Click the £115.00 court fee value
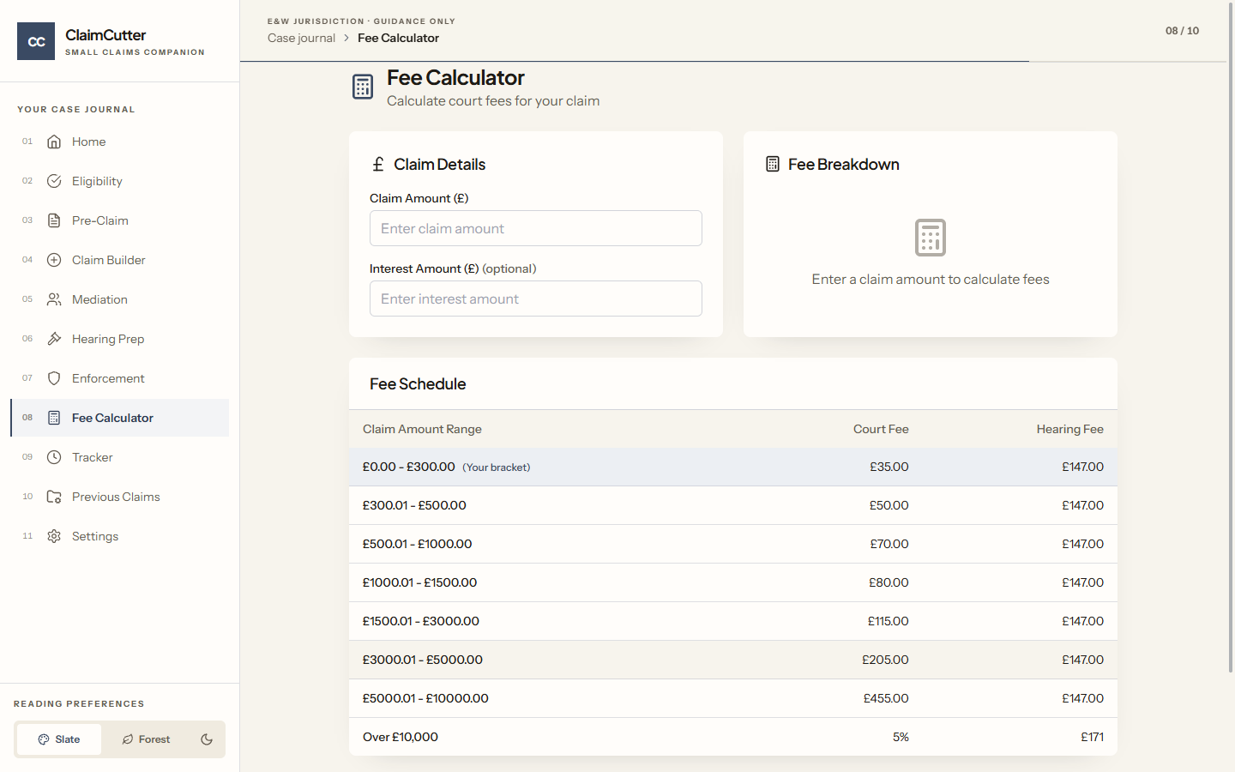1235x772 pixels. [888, 621]
